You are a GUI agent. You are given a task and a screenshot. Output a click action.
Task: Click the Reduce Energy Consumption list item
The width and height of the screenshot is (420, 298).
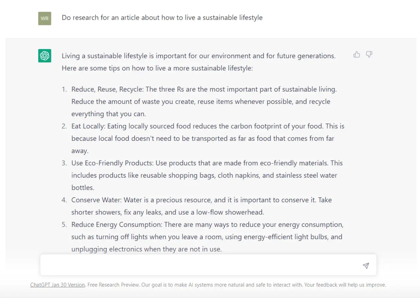pyautogui.click(x=207, y=237)
